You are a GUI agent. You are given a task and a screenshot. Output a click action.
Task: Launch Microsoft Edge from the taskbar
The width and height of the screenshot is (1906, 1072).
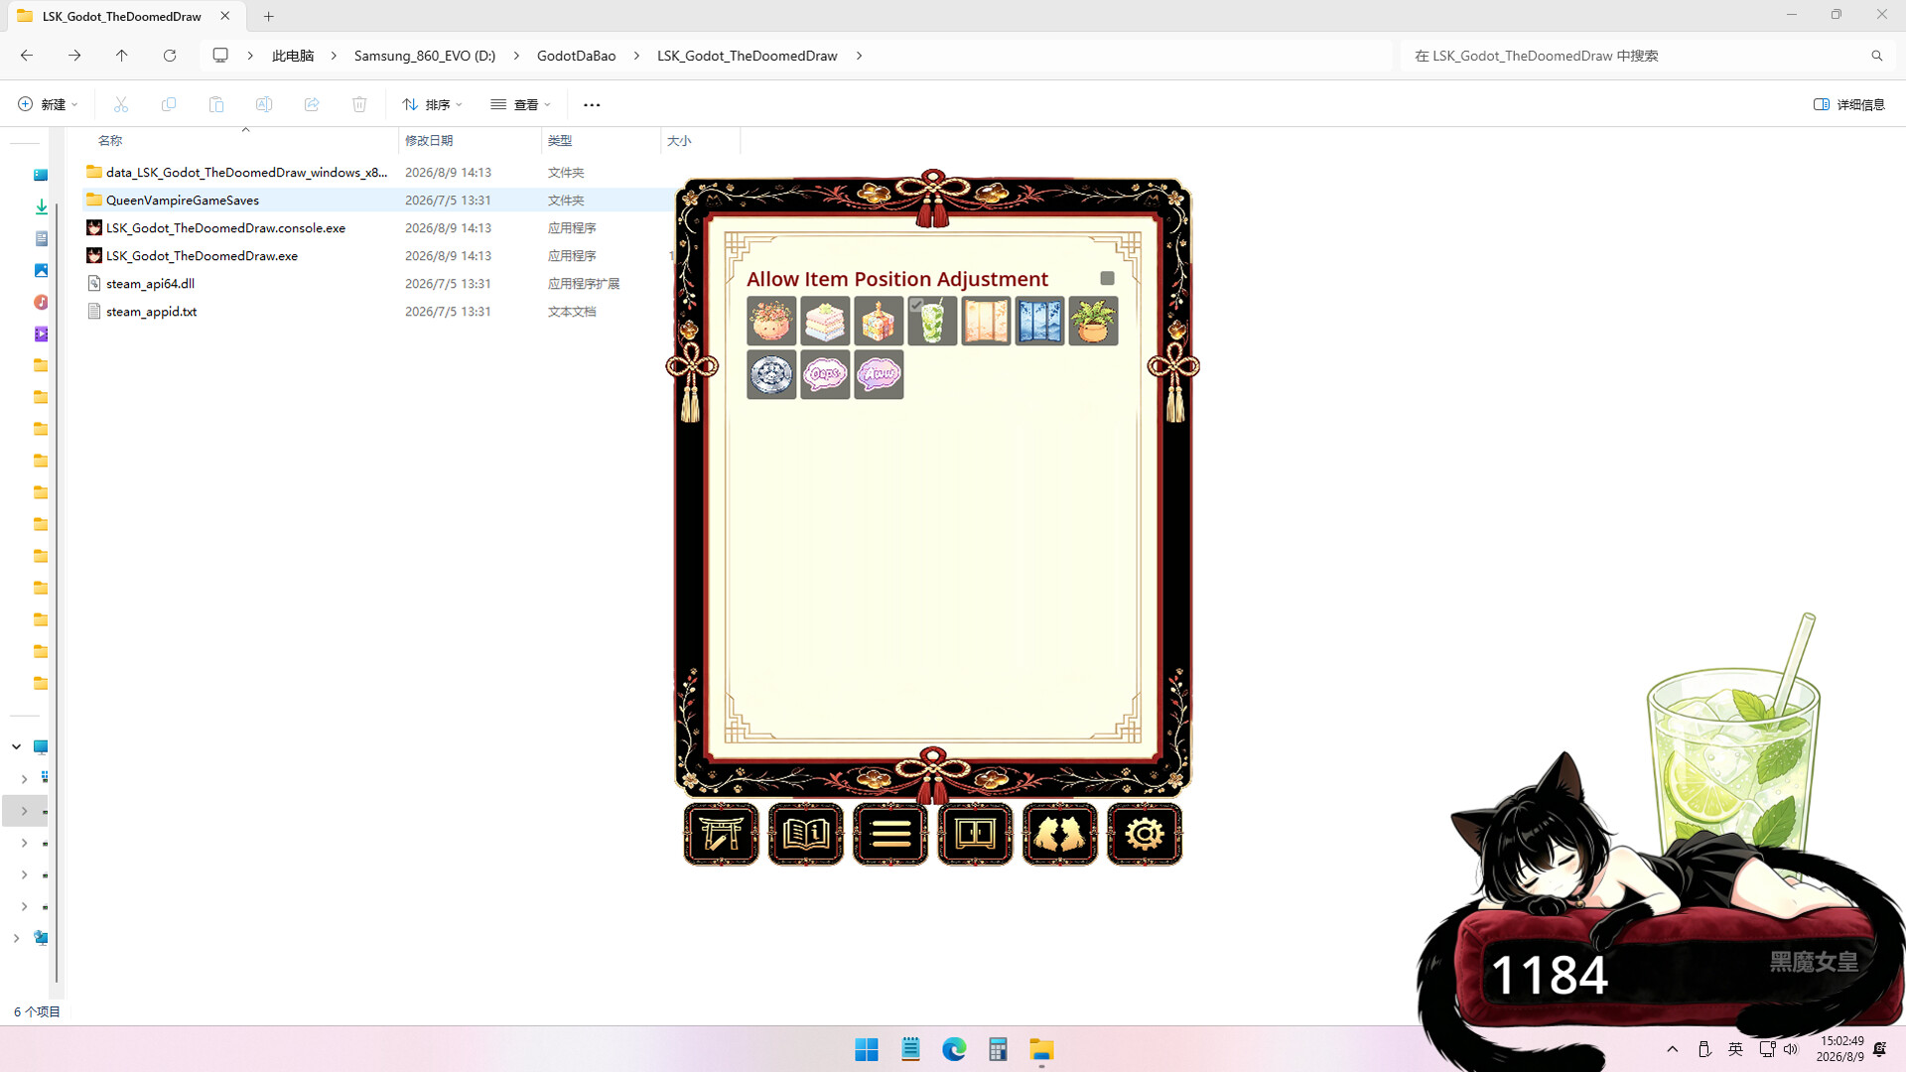coord(954,1049)
